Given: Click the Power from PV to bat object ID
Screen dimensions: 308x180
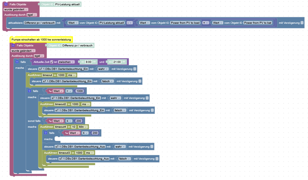Looking at the screenshot, I should (x=258, y=23).
